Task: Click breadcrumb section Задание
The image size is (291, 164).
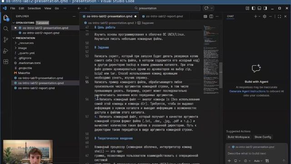Action: click(x=147, y=23)
